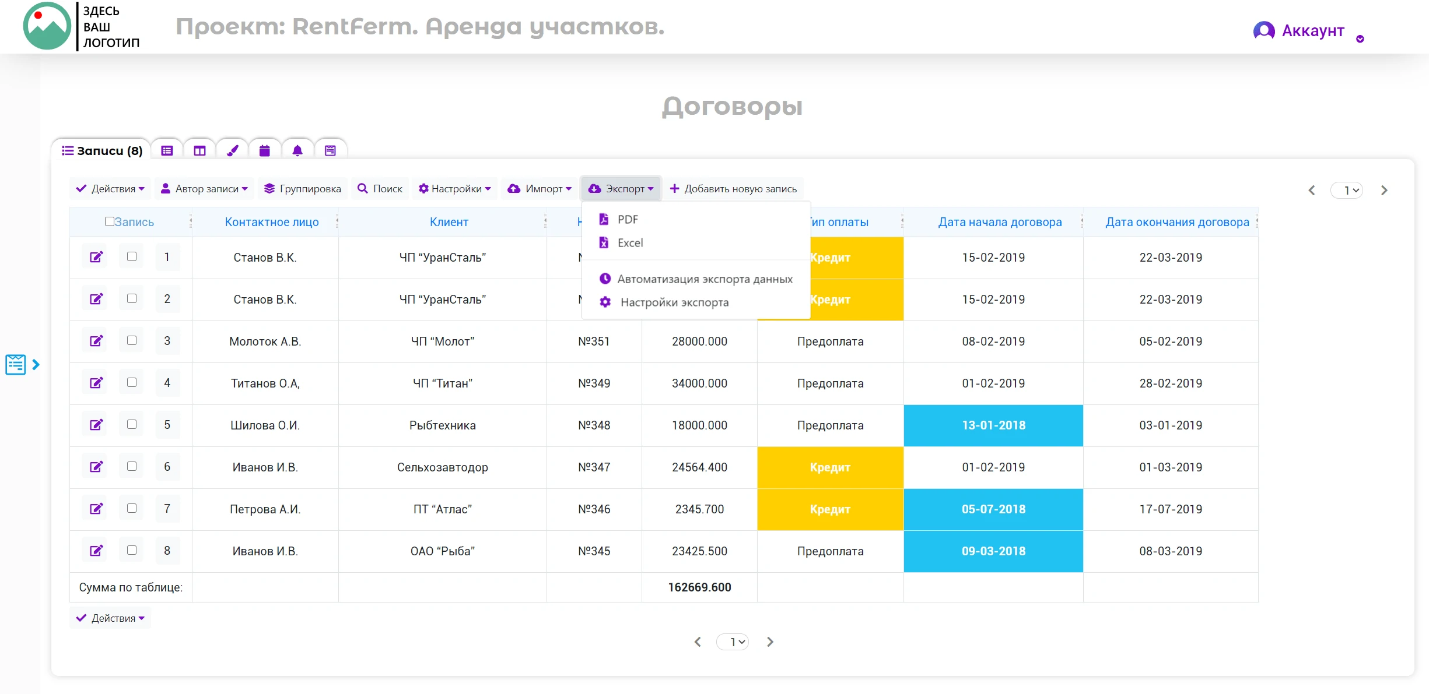Expand the Автор записи dropdown
Viewport: 1429px width, 694px height.
coord(204,188)
